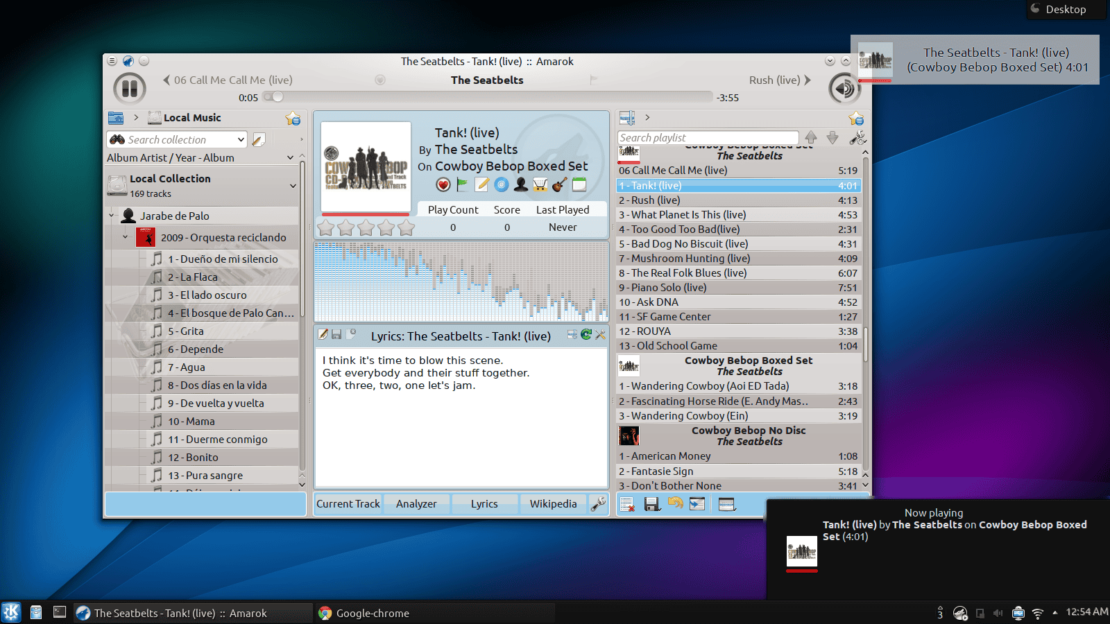
Task: Open Lyrics applet settings tools icon
Action: [x=600, y=335]
